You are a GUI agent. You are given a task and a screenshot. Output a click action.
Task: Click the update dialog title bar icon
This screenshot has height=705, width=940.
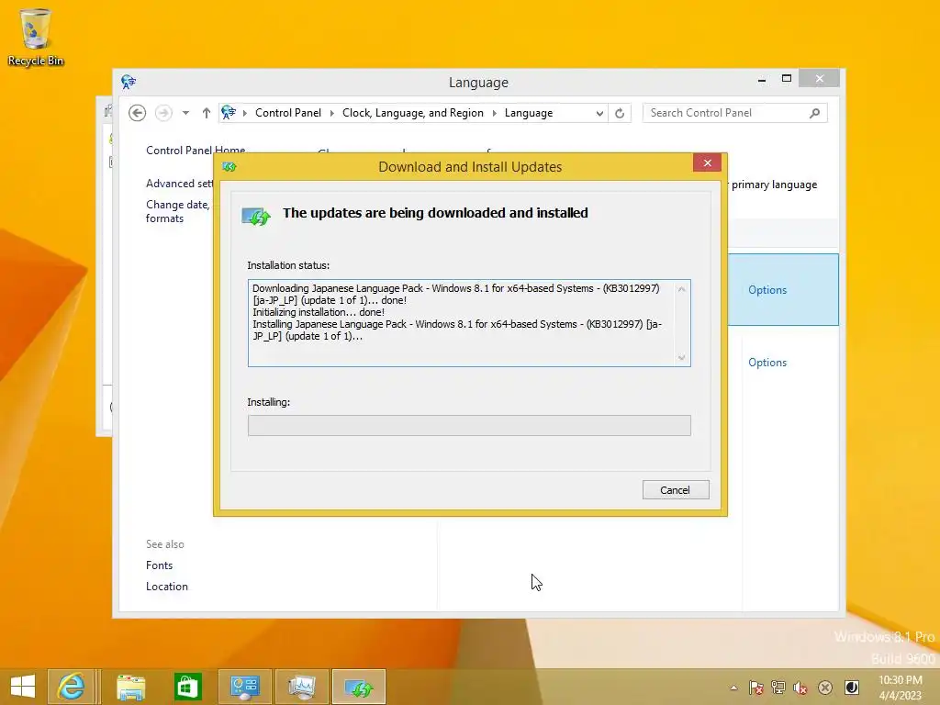click(229, 167)
